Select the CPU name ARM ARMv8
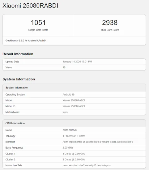Viewport: 149px width, 170px height. pyautogui.click(x=70, y=130)
